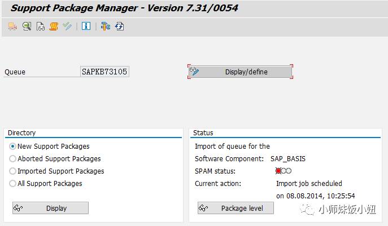Open the import logs glasses-document icon
This screenshot has height=226, width=388.
[x=41, y=26]
